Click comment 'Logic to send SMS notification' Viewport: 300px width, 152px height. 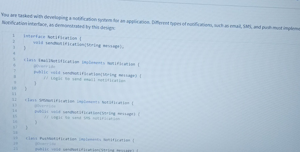82,118
